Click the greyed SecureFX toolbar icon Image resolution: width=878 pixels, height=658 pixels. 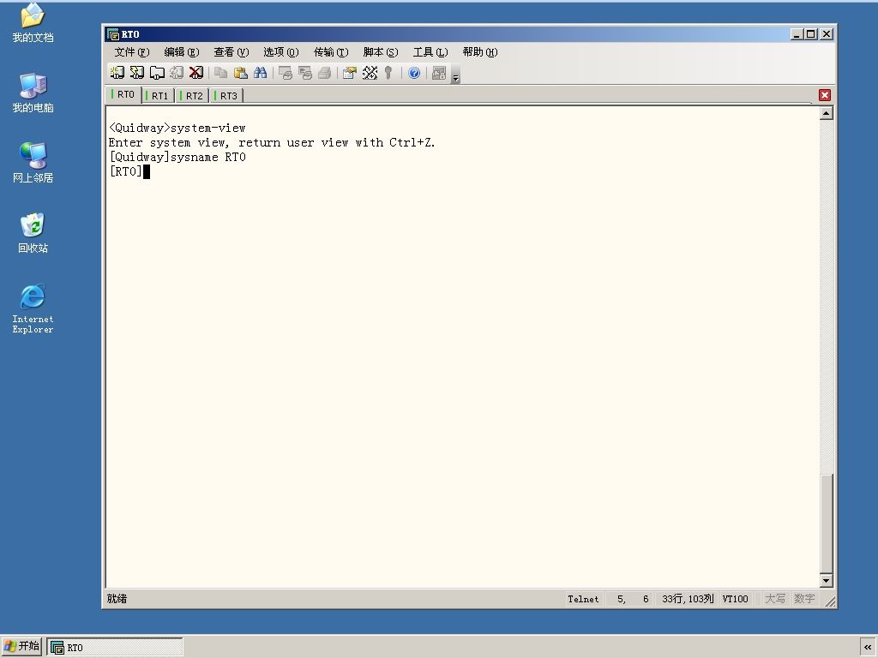(439, 73)
